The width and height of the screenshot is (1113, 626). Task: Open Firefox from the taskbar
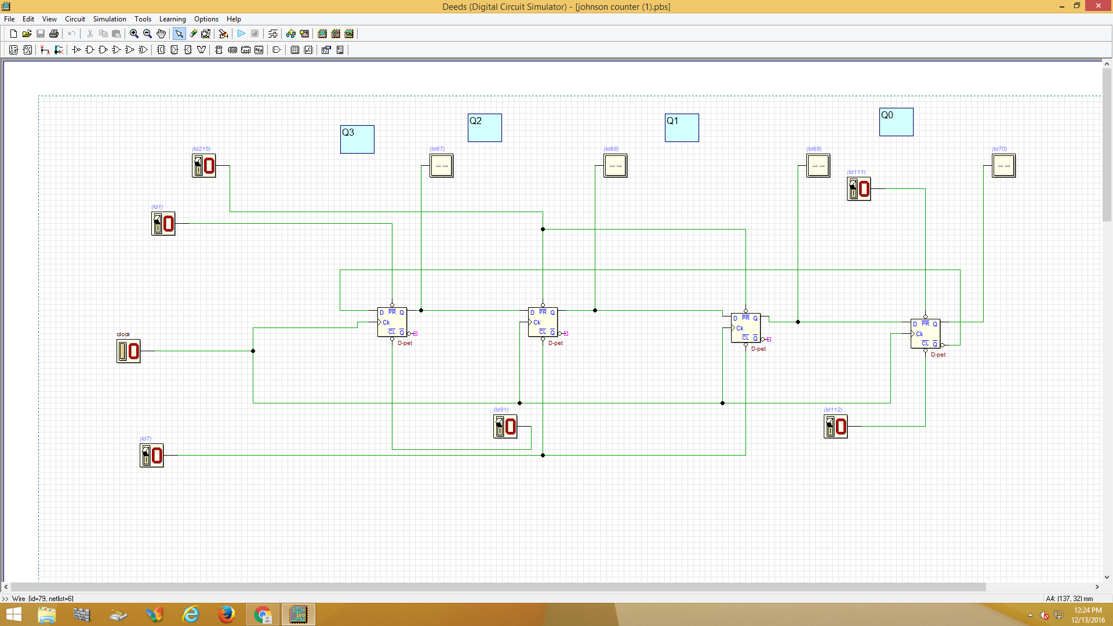coord(227,614)
